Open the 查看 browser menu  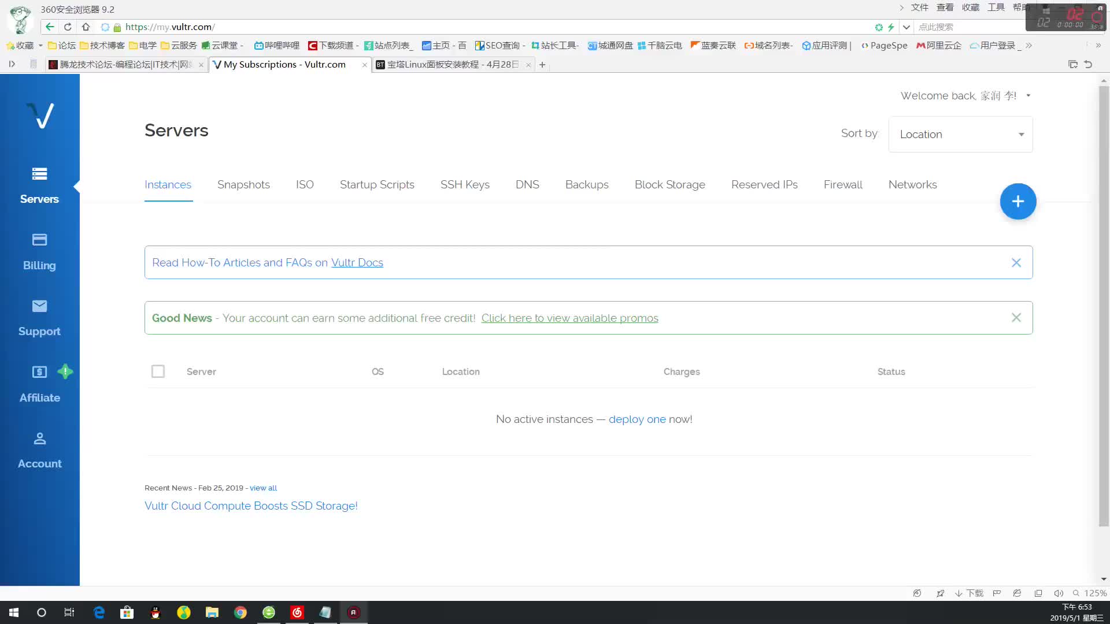pos(945,8)
